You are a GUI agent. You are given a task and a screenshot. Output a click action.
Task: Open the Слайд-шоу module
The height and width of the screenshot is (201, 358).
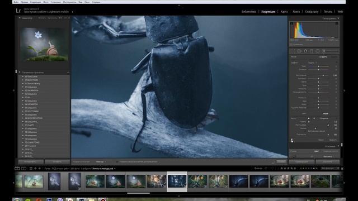point(312,12)
